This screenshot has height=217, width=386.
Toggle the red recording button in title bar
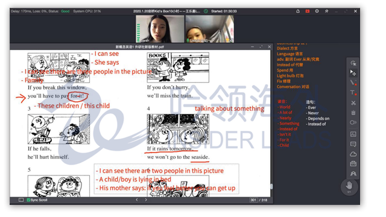click(x=308, y=11)
